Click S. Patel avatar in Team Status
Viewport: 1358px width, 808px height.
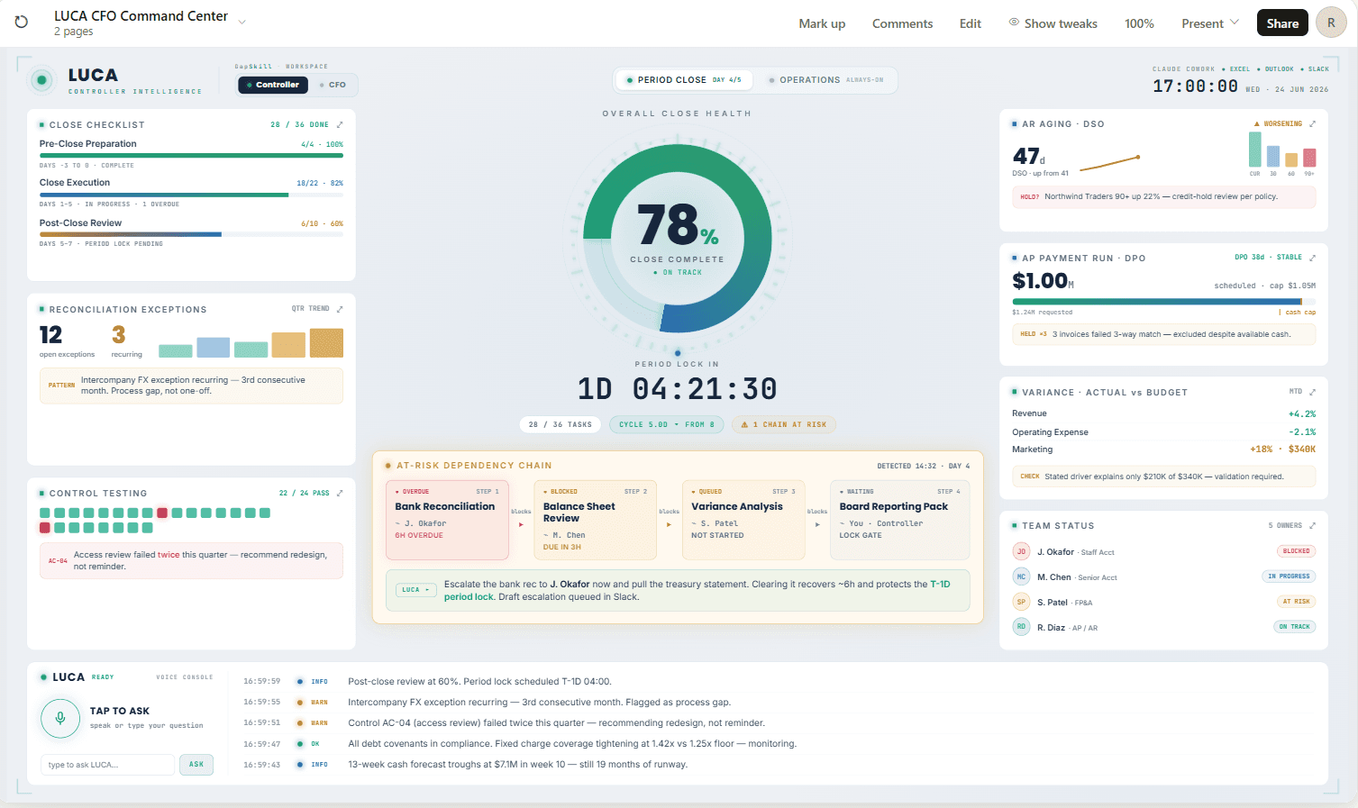(1021, 602)
